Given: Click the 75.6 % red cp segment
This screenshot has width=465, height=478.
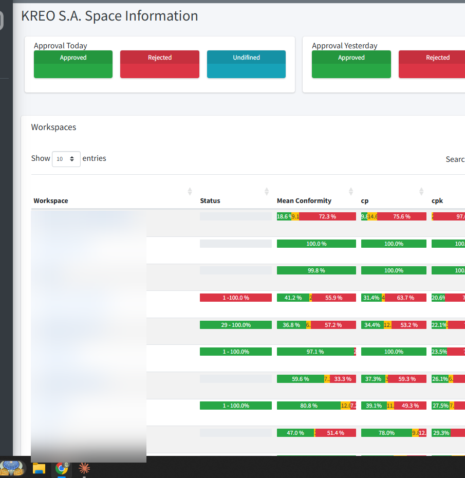Looking at the screenshot, I should pyautogui.click(x=402, y=216).
